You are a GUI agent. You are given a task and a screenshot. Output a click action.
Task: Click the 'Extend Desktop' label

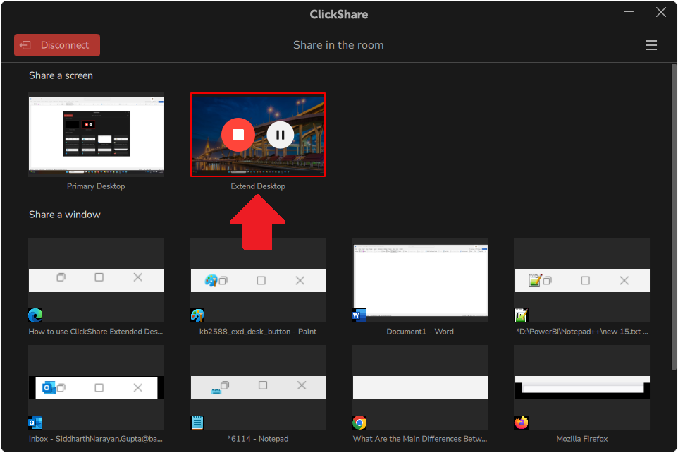[258, 186]
